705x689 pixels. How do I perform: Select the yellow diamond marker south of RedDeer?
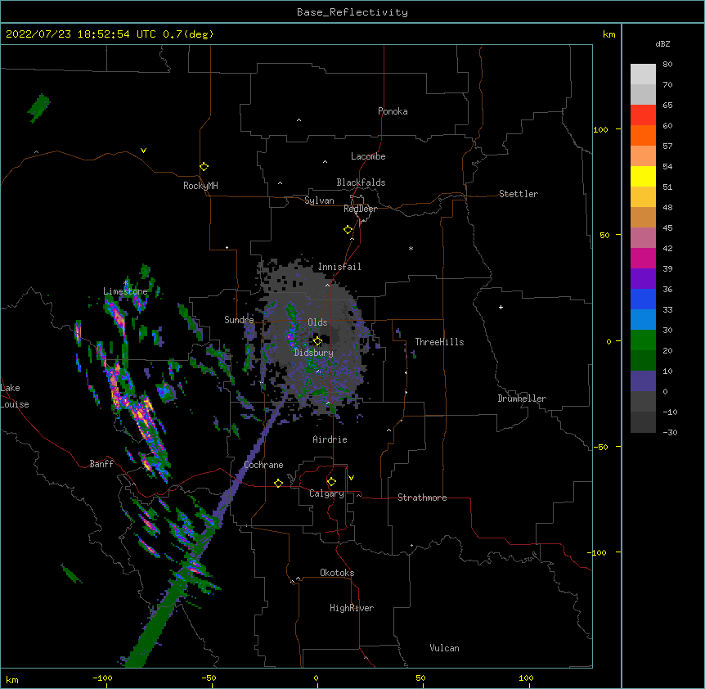tap(348, 230)
